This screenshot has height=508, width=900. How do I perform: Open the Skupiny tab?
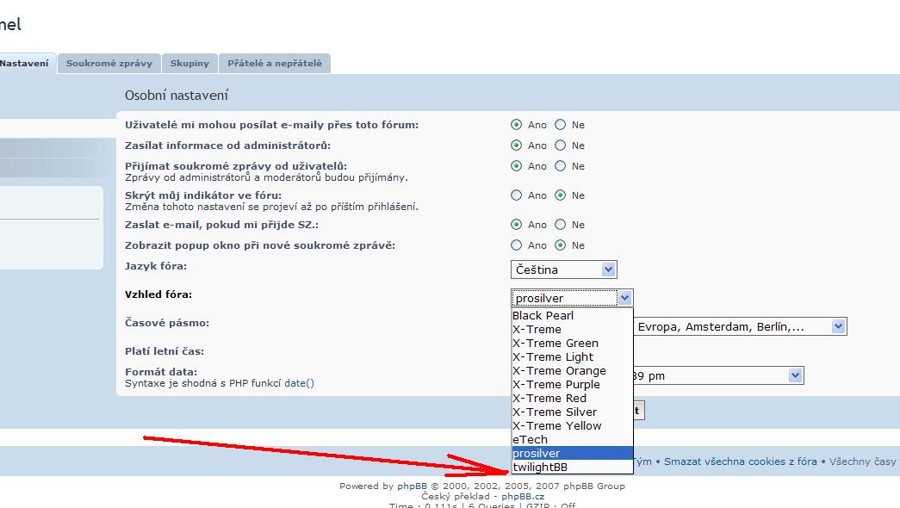[189, 64]
